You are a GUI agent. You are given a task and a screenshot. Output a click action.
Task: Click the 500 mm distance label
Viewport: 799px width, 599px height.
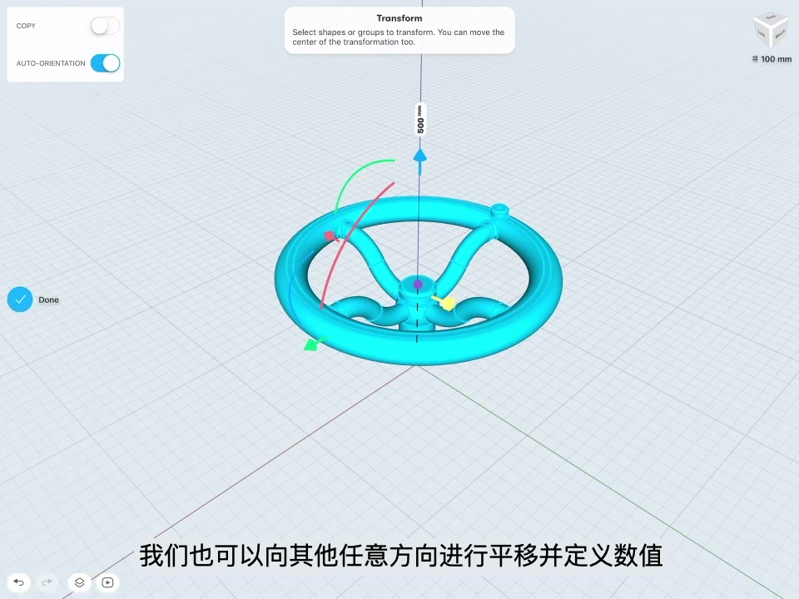tap(419, 117)
